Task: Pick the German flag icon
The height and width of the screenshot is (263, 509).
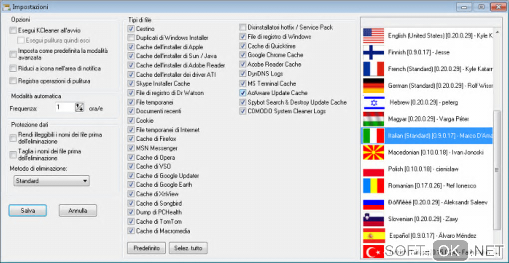Action: (373, 86)
